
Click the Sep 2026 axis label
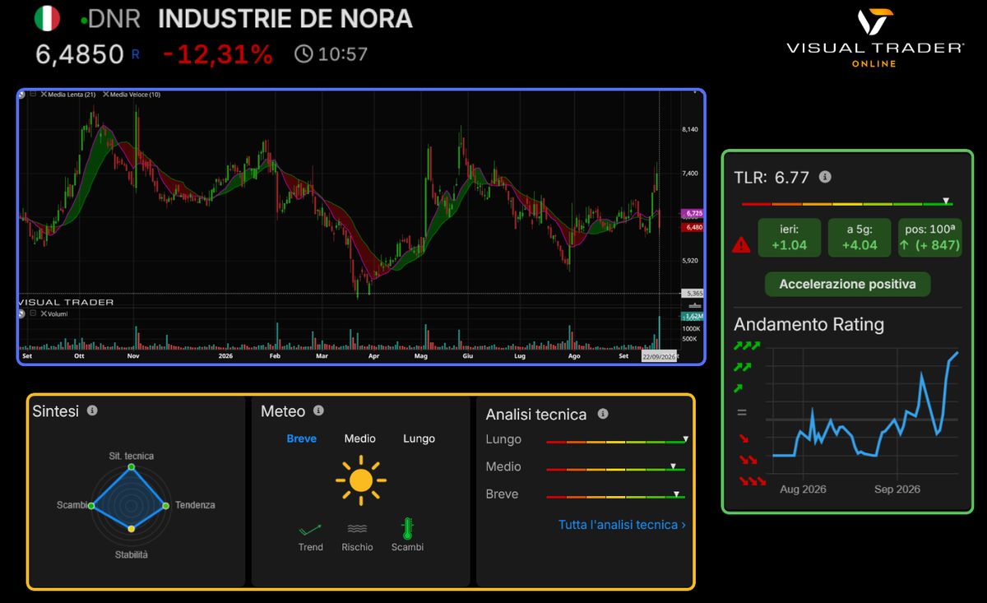tap(897, 489)
